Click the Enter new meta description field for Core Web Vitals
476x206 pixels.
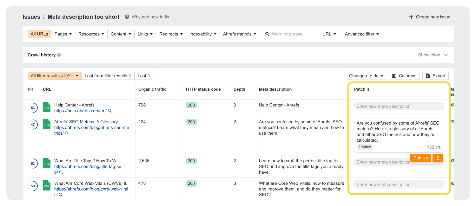[x=399, y=184]
